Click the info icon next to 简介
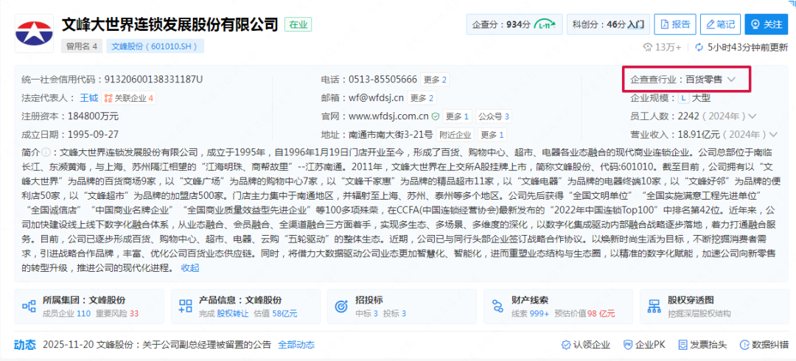The image size is (796, 361). coord(45,152)
